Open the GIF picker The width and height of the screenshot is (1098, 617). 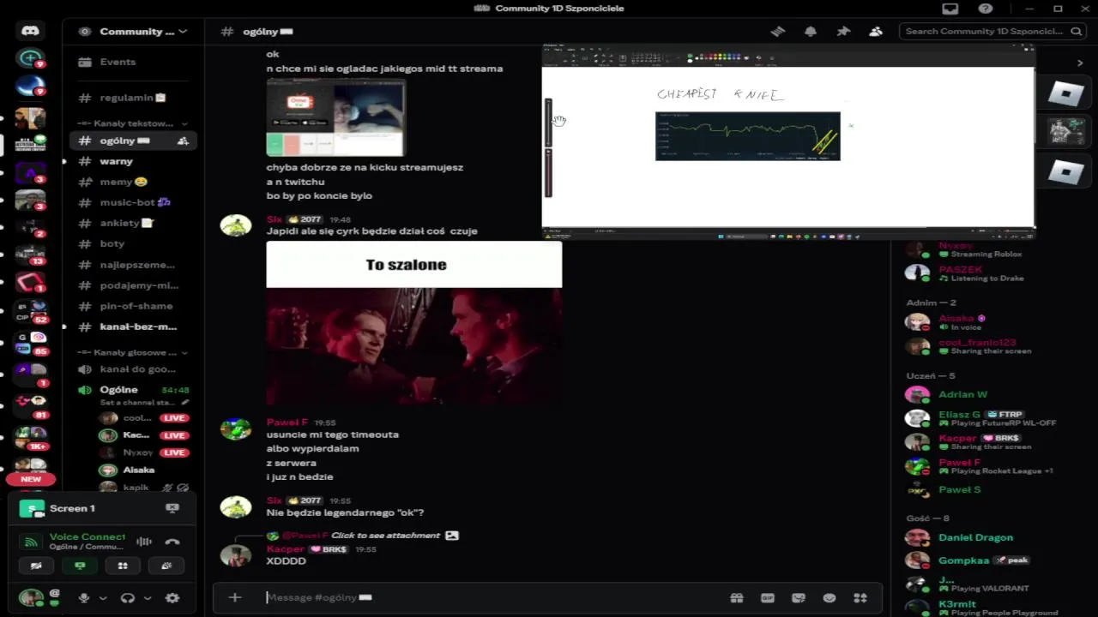(768, 598)
